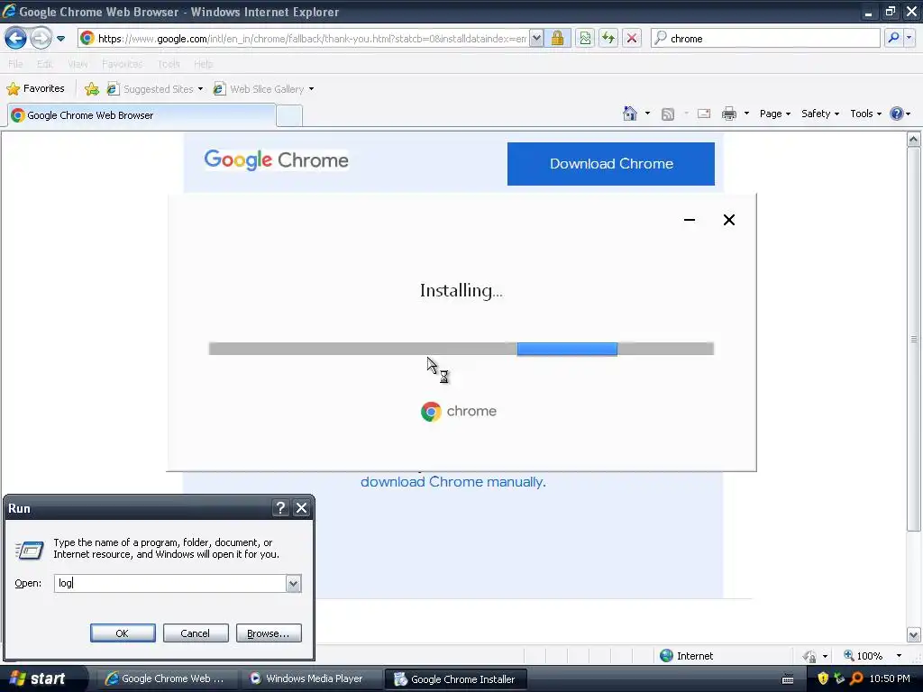
Task: Switch to Google Chrome Installer taskbar item
Action: pyautogui.click(x=455, y=679)
